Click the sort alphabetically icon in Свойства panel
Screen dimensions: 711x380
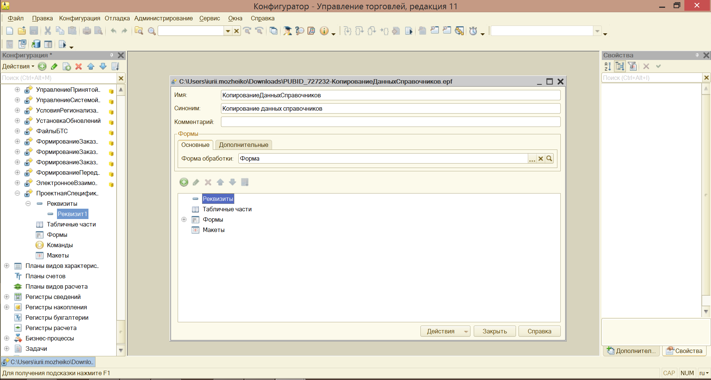coord(608,67)
